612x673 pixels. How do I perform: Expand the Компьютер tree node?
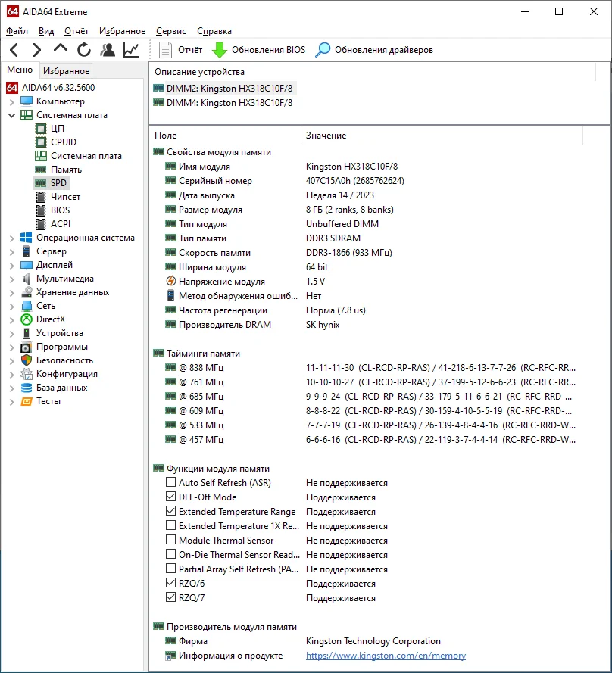coord(11,101)
